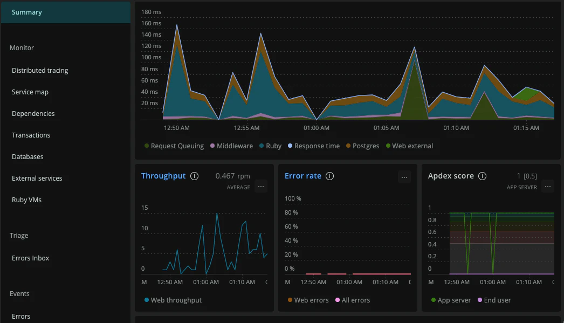Open Errors Inbox under Triage
564x323 pixels.
pyautogui.click(x=30, y=258)
